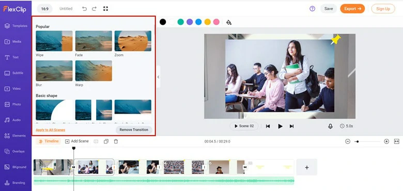This screenshot has height=191, width=403.
Task: Add new scene with plus tile
Action: pyautogui.click(x=306, y=167)
